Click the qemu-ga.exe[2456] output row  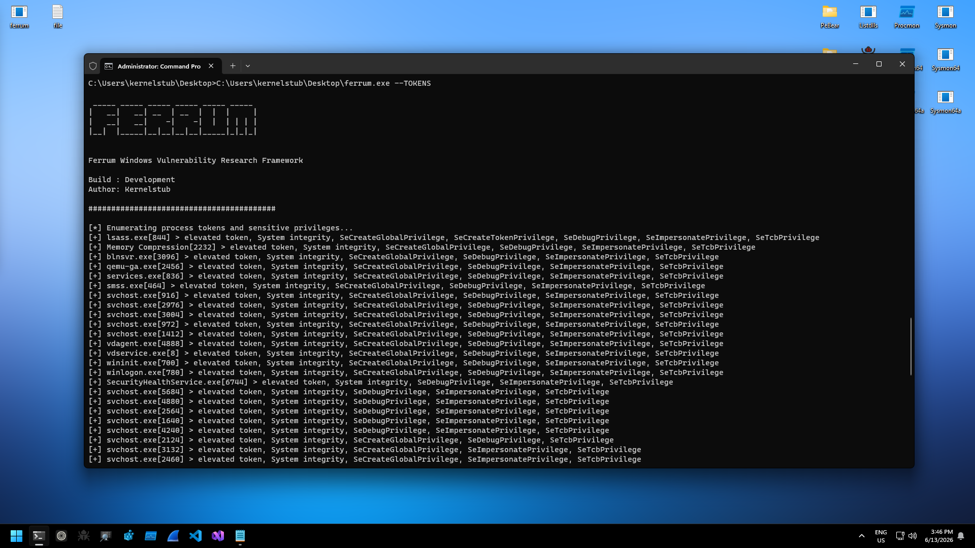coord(406,266)
